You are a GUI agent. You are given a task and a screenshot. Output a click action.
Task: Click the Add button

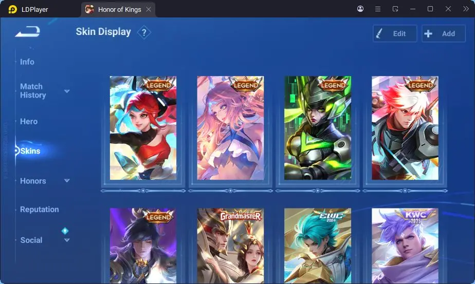click(444, 33)
